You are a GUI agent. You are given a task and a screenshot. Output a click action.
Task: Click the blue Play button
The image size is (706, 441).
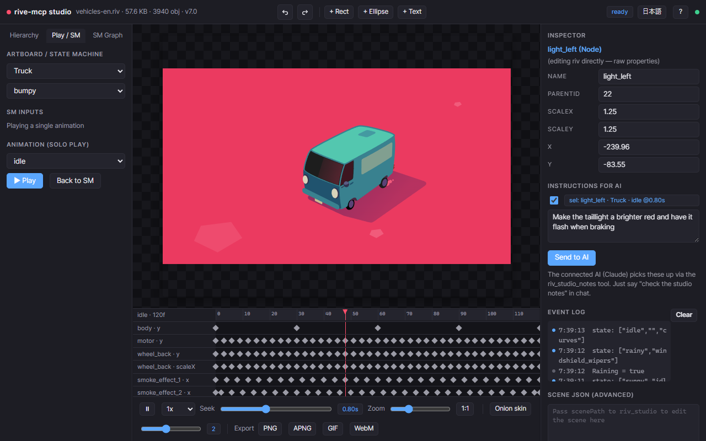(x=25, y=180)
